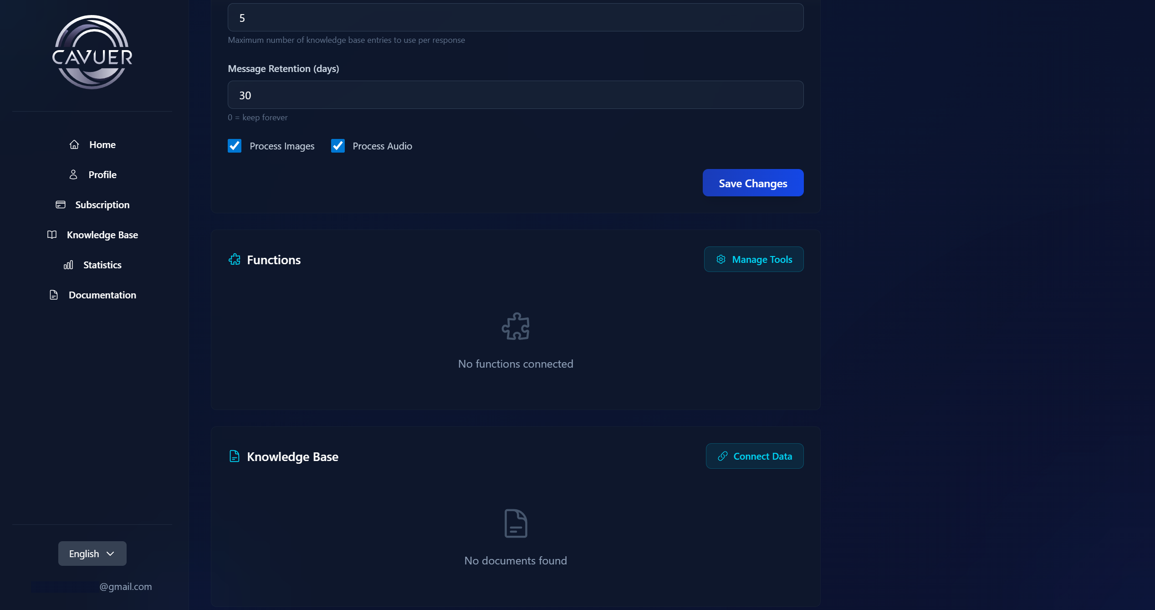Uncheck the Process Images checkbox

point(235,146)
